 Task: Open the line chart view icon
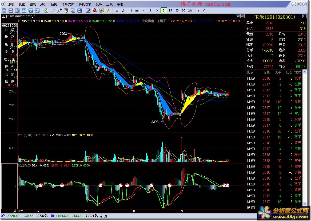[10, 10]
